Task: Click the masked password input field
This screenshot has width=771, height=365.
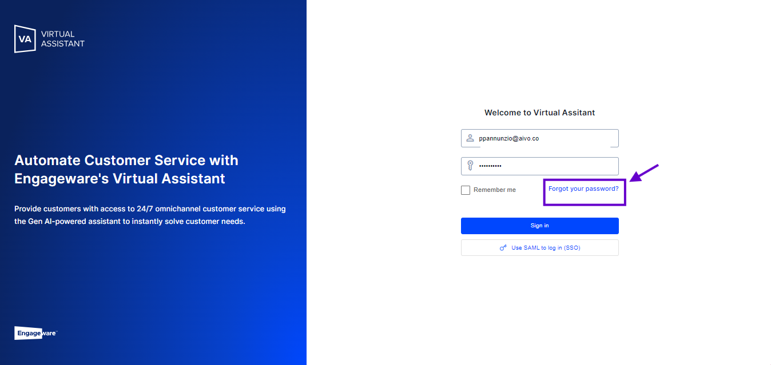Action: point(539,166)
